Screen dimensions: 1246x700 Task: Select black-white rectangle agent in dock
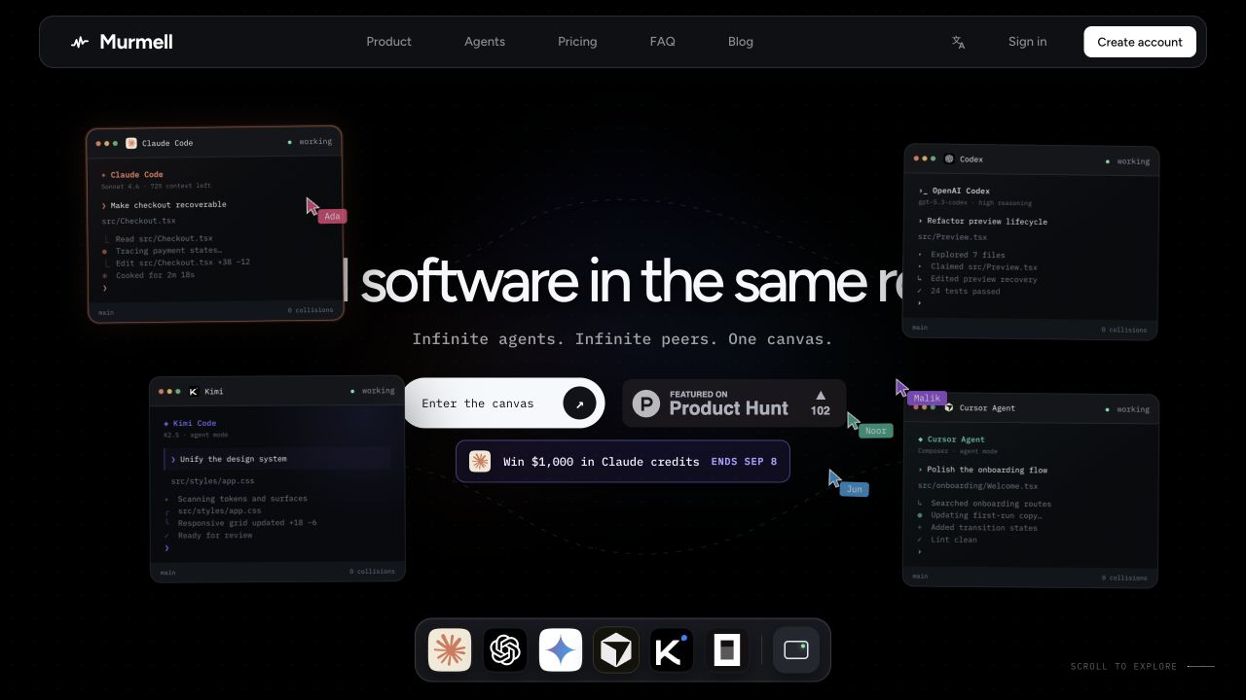727,650
